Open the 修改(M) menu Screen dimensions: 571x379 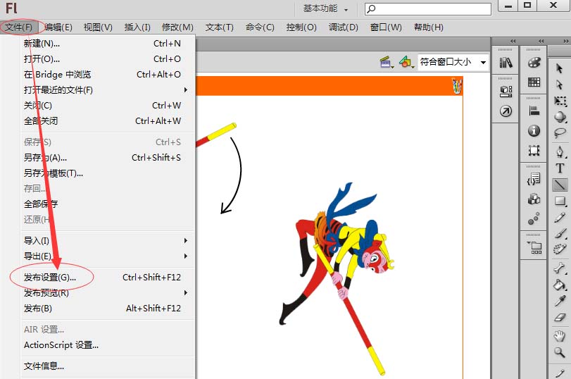(x=177, y=27)
